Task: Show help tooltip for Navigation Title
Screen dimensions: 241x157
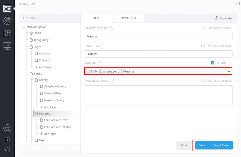Action: point(111,28)
